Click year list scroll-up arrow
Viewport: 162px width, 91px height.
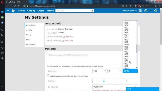pyautogui.click(x=137, y=22)
